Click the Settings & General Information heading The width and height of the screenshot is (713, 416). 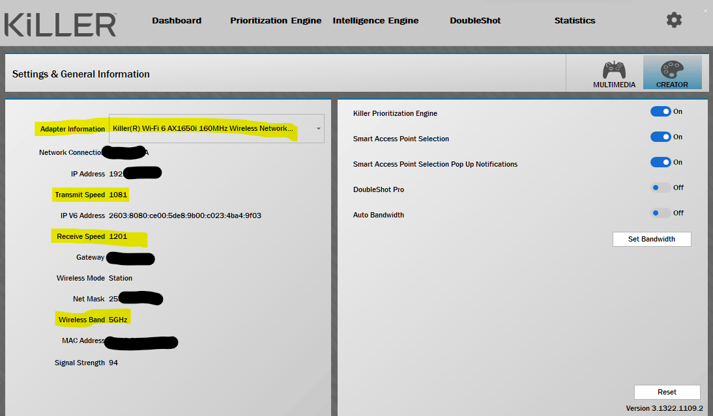81,74
